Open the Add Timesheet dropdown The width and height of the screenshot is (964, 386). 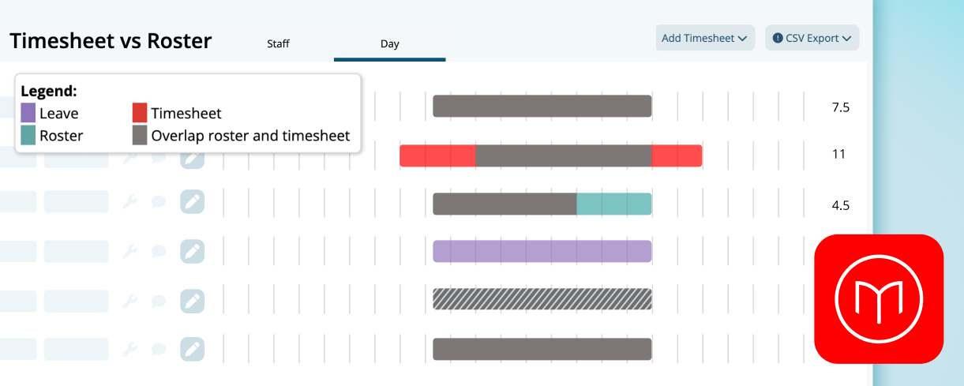point(705,38)
